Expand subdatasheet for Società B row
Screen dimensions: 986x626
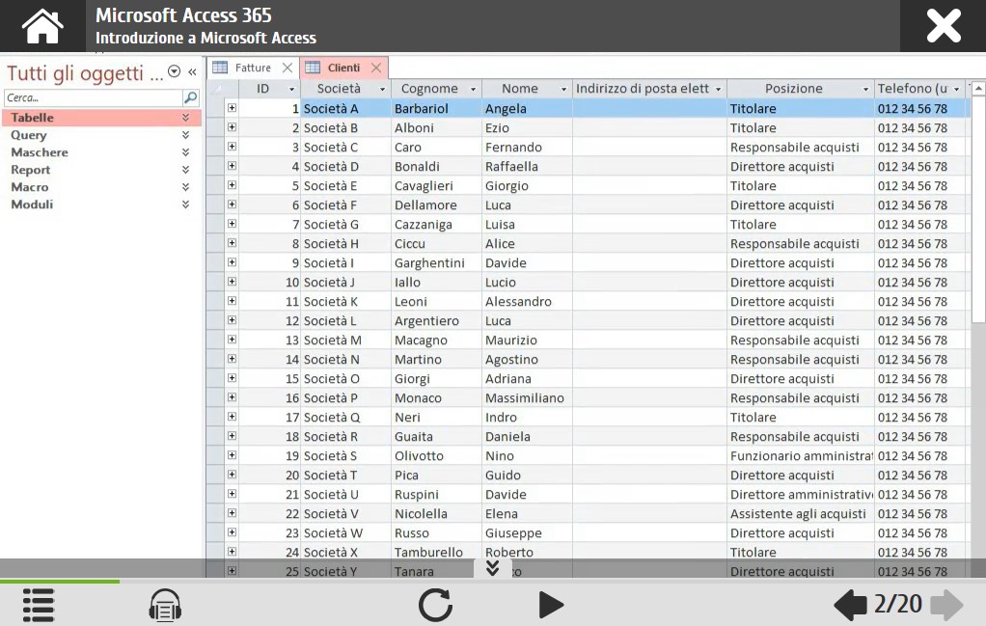[233, 127]
